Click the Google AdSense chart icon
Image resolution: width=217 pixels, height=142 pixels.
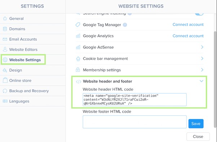[x=78, y=47]
